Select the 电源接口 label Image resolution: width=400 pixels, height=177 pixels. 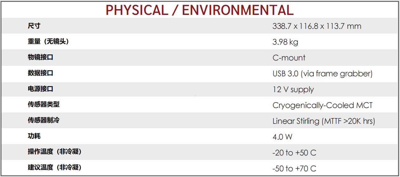tap(41, 89)
